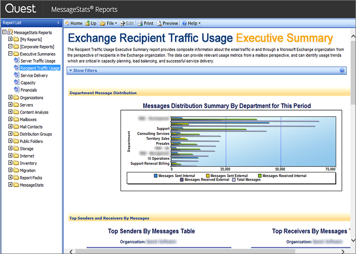Screen dimensions: 356x254
Task: Click the Financials report icon
Action: [16, 89]
